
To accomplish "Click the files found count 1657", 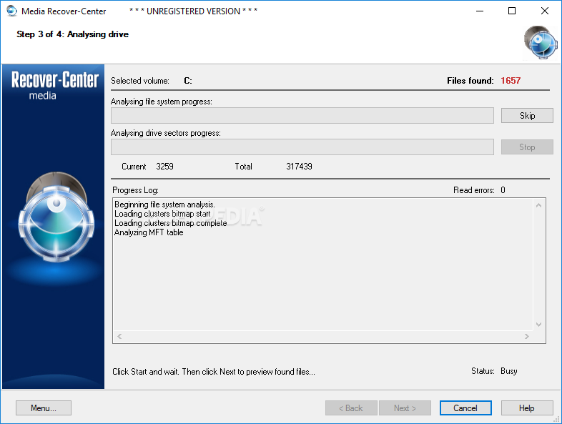I will coord(511,80).
